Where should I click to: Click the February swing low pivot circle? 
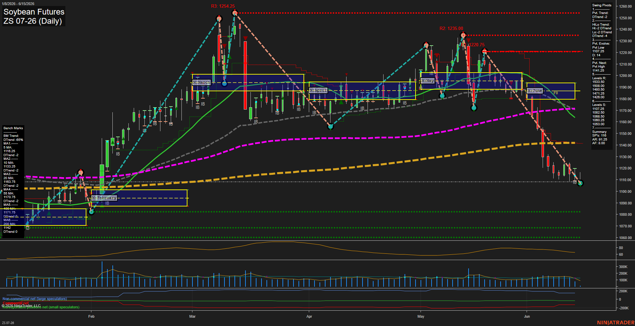point(92,211)
